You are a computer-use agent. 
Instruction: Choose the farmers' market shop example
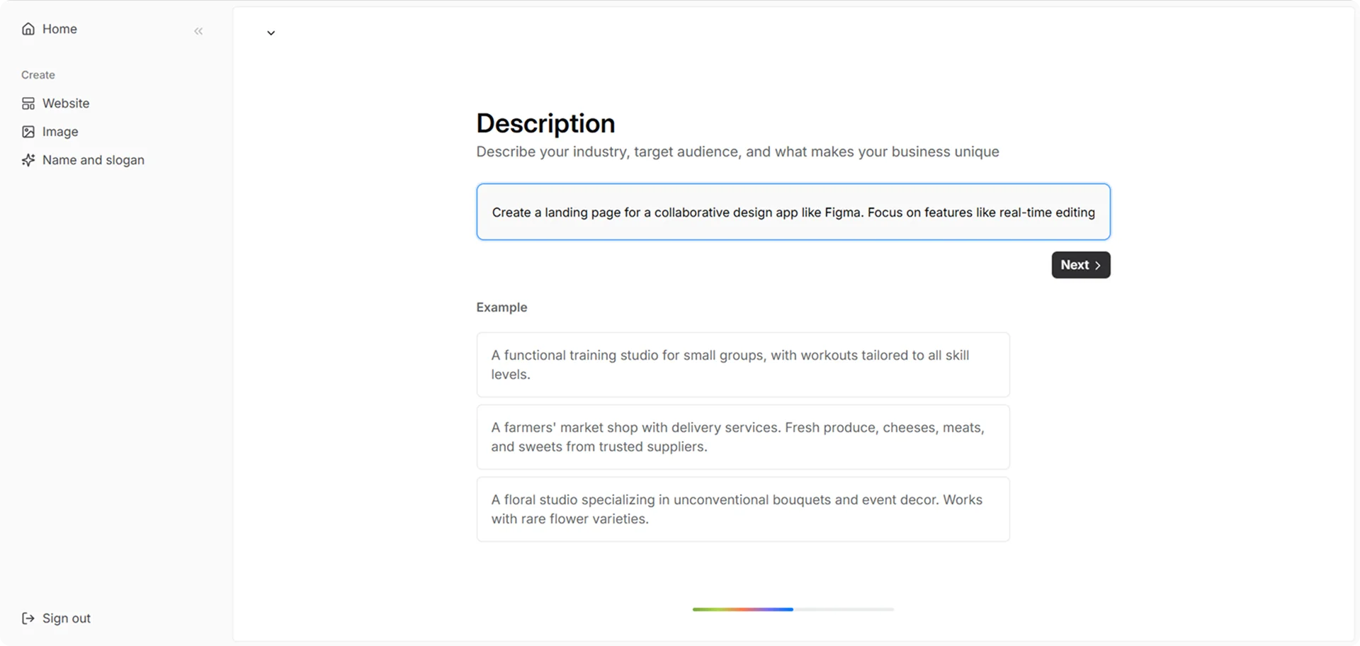pos(743,437)
